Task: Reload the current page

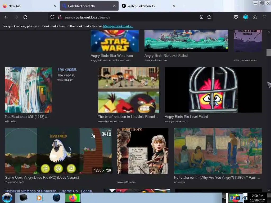Action: [25, 17]
